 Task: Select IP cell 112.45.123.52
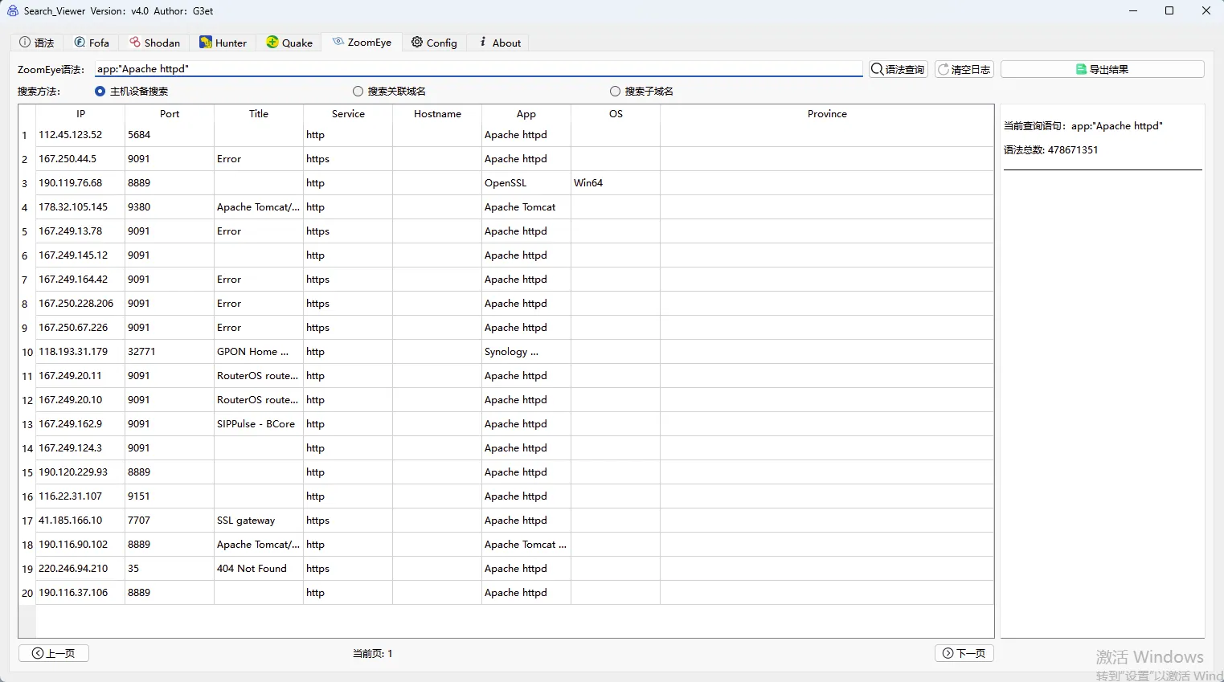point(80,135)
